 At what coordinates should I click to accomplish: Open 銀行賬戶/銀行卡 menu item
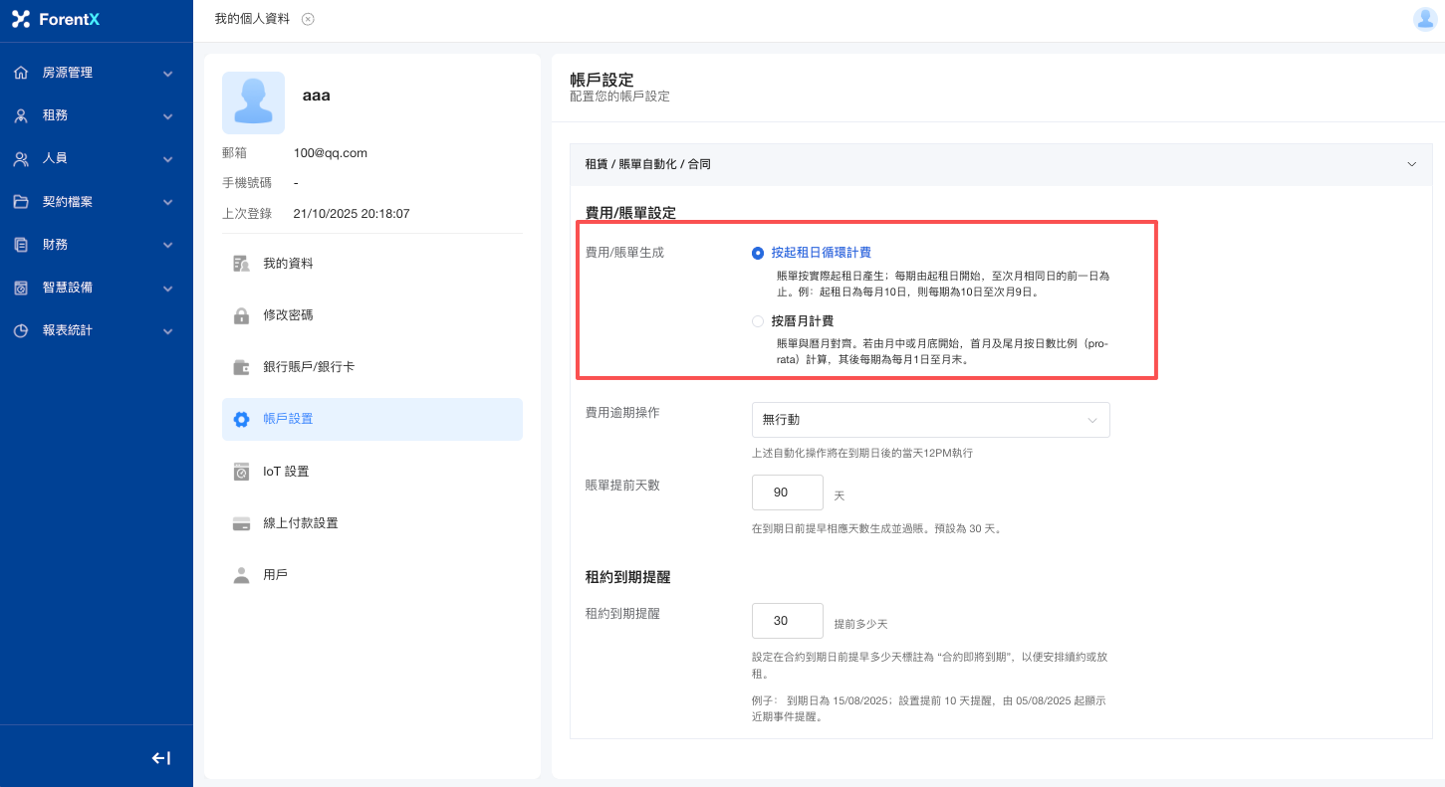click(x=308, y=367)
